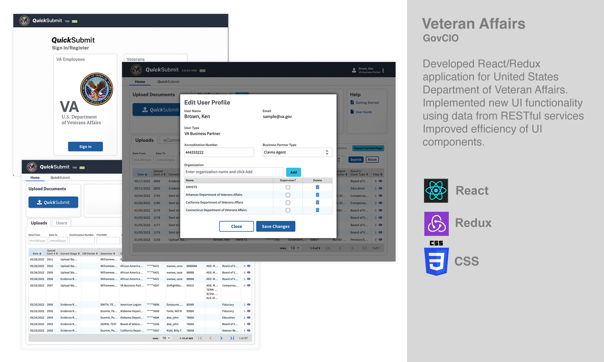Click the user avatar icon for Brown, Ken
This screenshot has width=604, height=362.
click(354, 70)
